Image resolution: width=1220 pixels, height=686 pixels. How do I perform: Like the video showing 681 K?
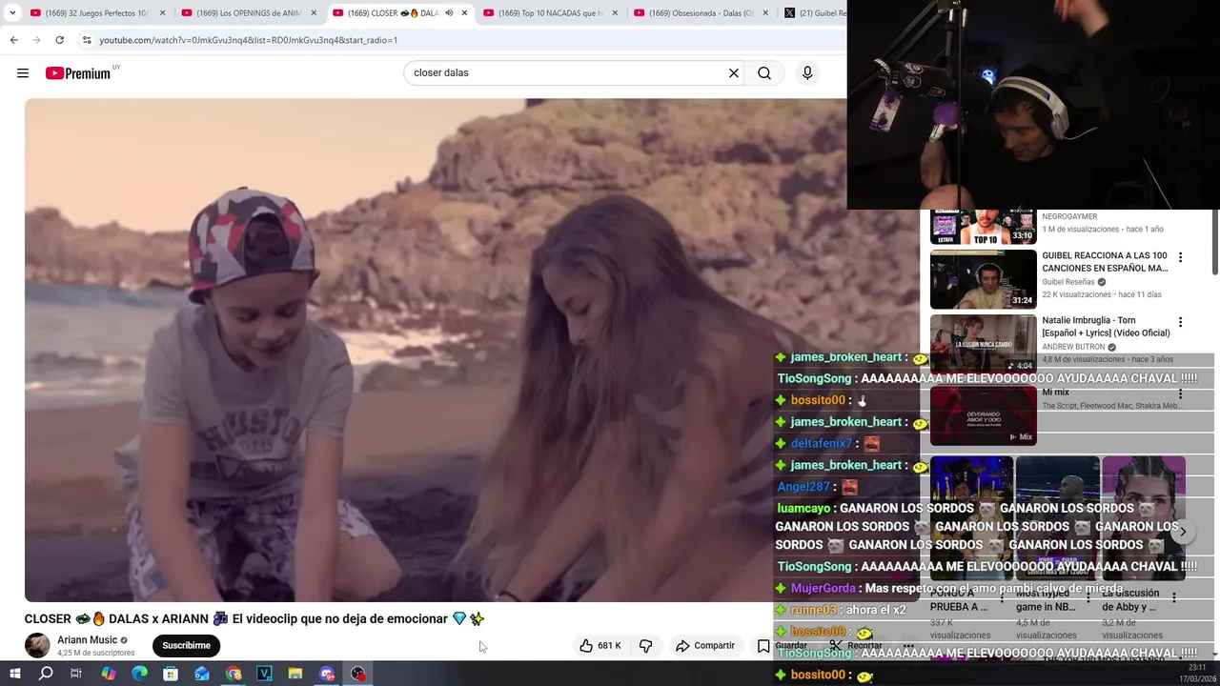click(x=600, y=646)
